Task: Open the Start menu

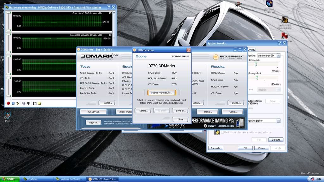Action: 10,179
